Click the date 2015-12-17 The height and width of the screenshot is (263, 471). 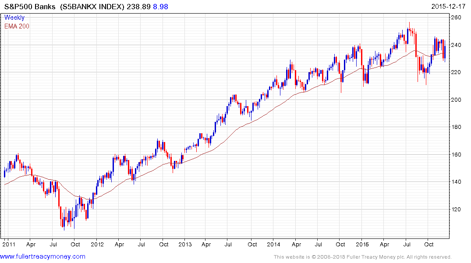(x=448, y=7)
